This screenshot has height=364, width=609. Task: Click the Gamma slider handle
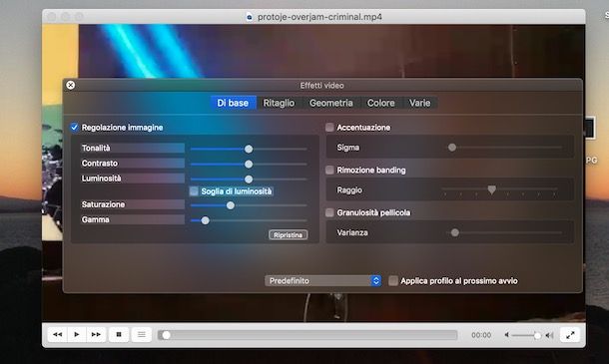coord(205,220)
